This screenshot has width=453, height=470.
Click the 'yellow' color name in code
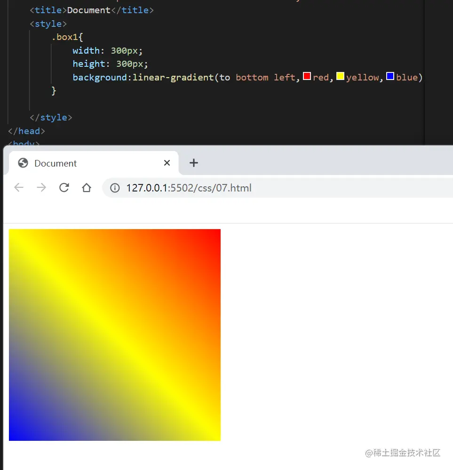pos(363,78)
